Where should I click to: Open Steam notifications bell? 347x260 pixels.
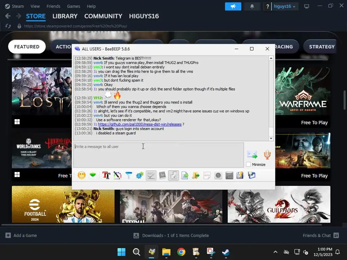[x=252, y=6]
